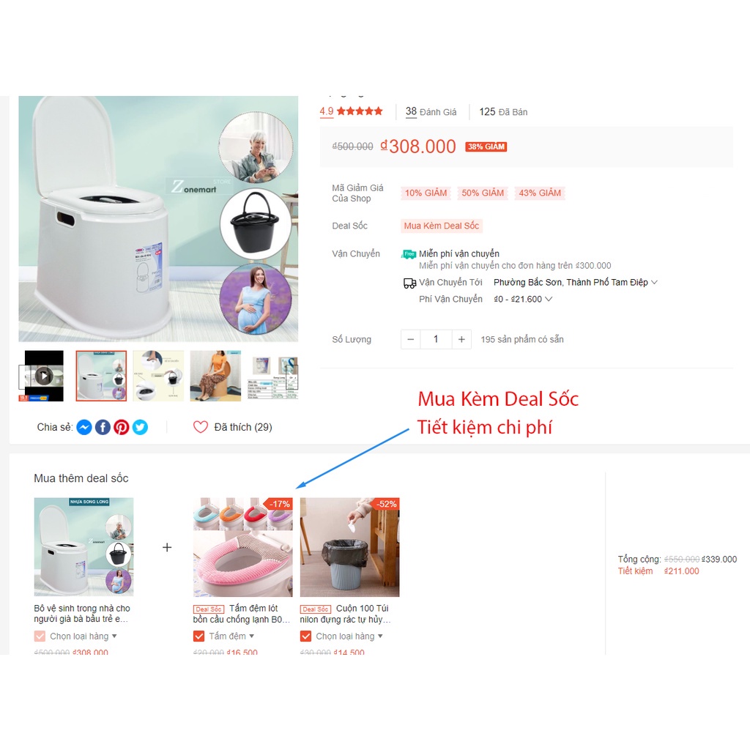Click the heart icon to like product
750x750 pixels.
(x=201, y=427)
